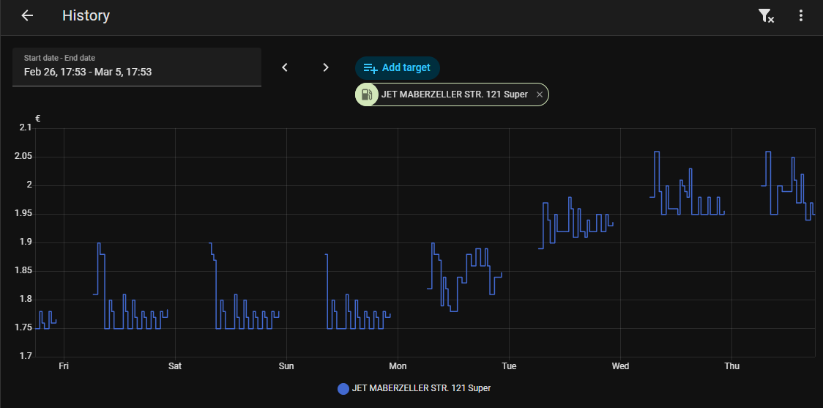This screenshot has height=408, width=823.
Task: Go to the previous date range
Action: click(286, 67)
